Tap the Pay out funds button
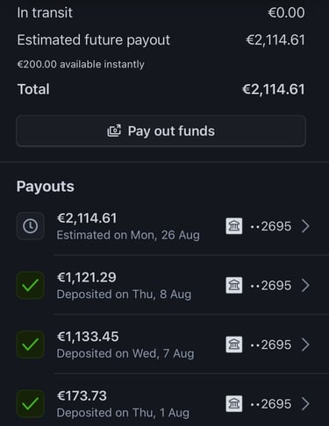The width and height of the screenshot is (329, 426). pos(161,131)
